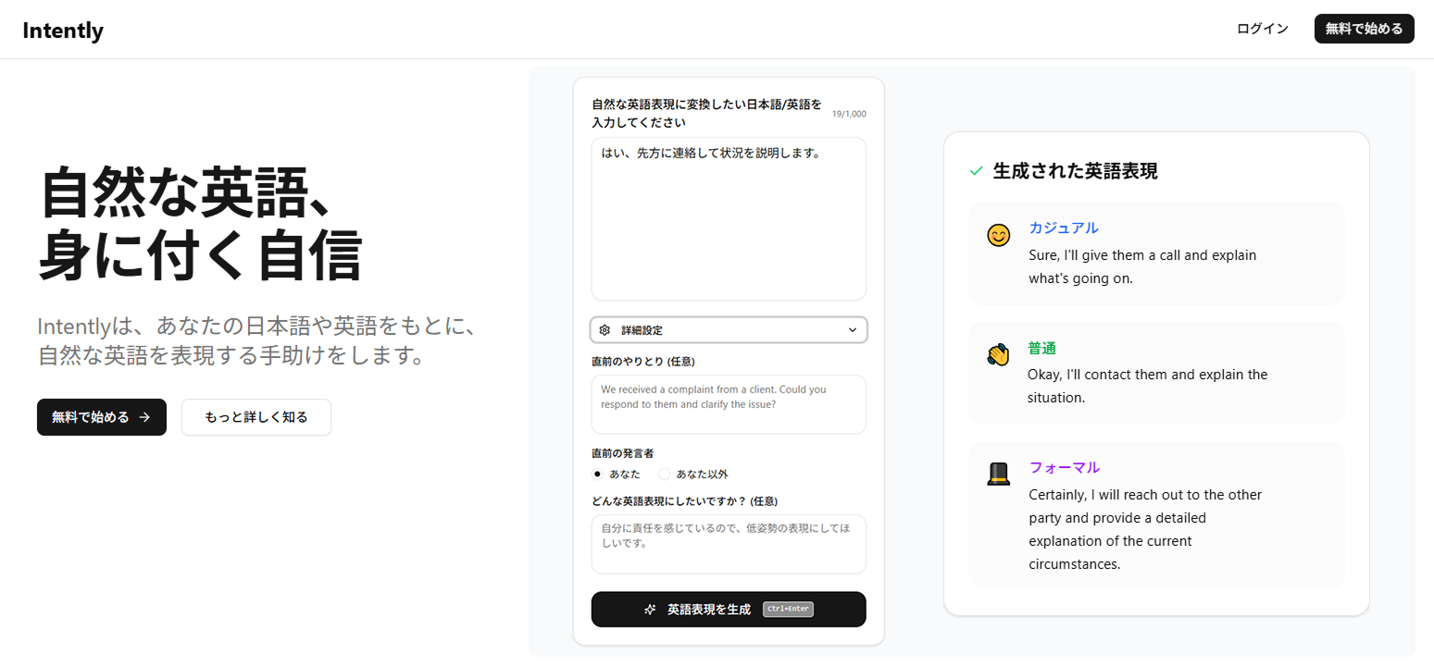Click the Intently logo
The image size is (1434, 666).
pyautogui.click(x=63, y=31)
